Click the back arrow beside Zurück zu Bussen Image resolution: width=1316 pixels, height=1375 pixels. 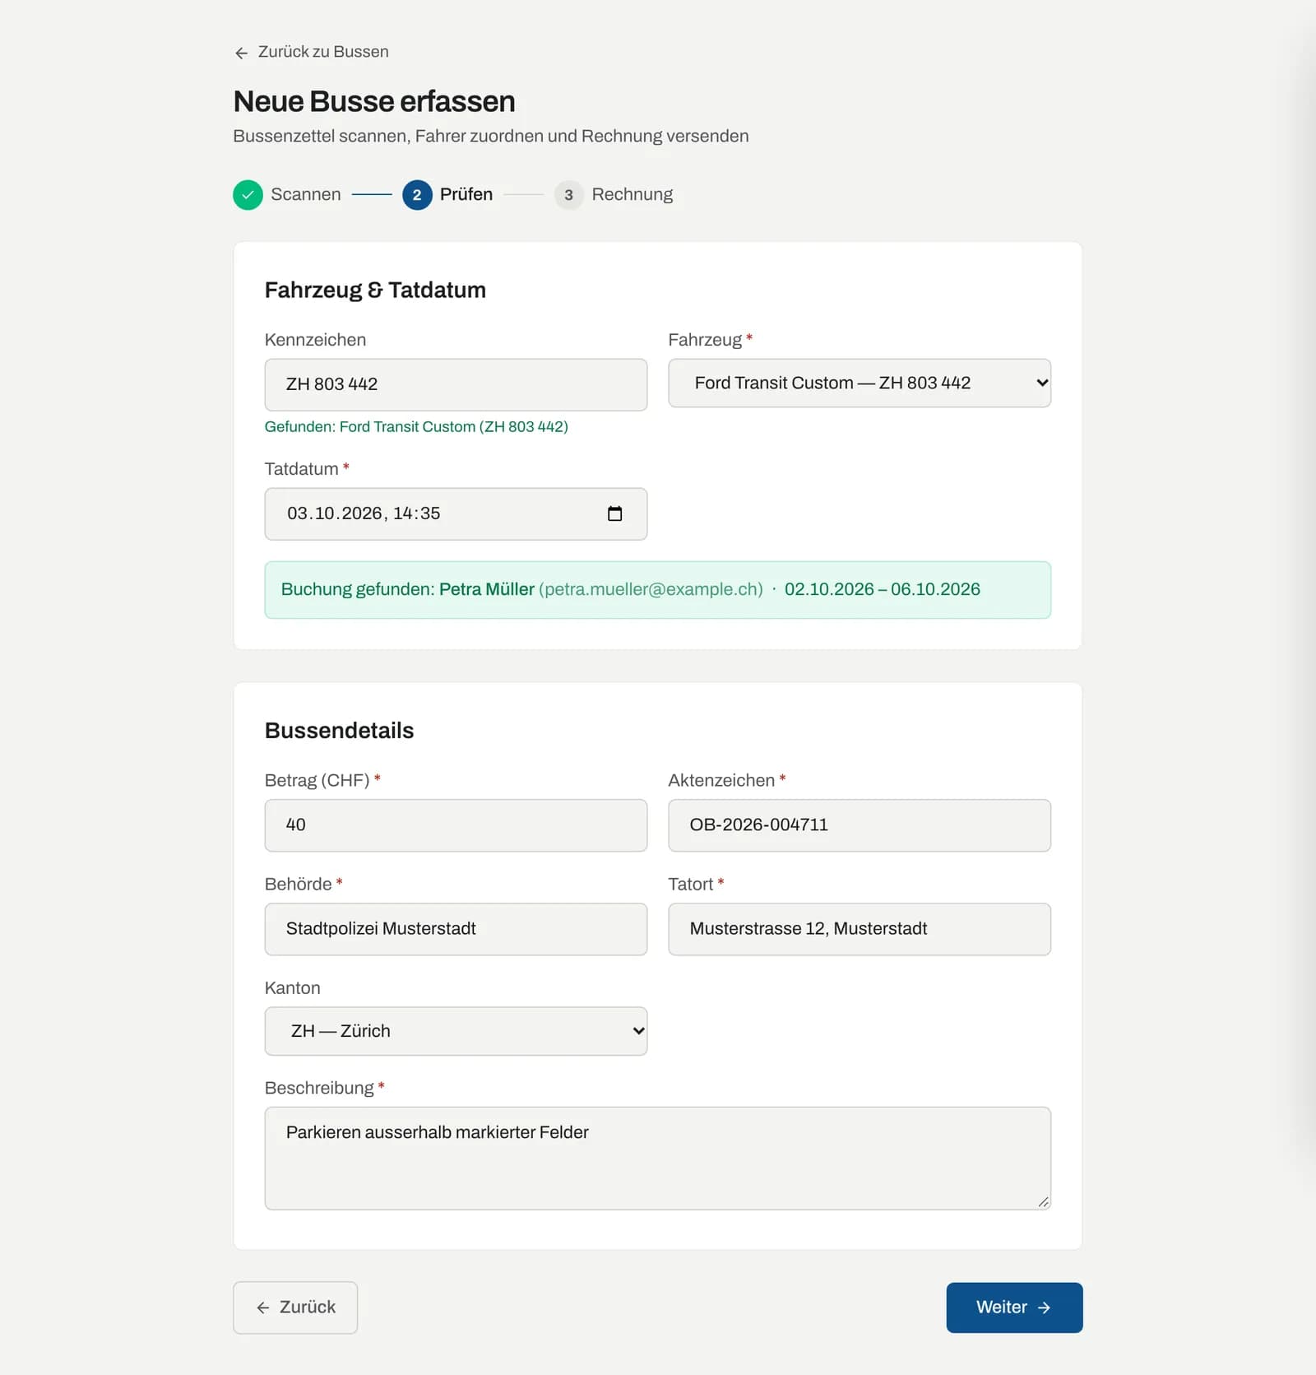(241, 53)
